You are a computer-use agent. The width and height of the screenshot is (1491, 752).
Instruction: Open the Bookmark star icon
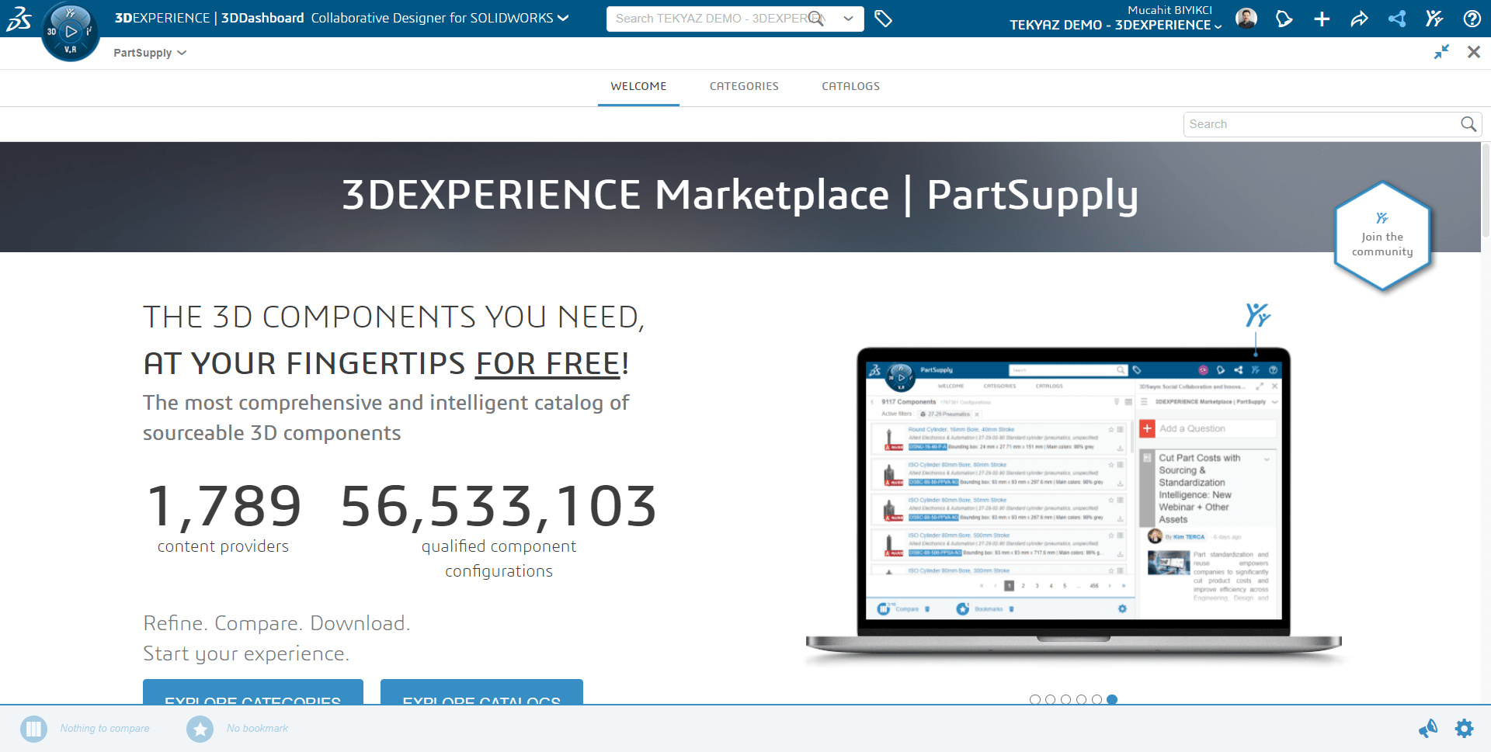[200, 729]
